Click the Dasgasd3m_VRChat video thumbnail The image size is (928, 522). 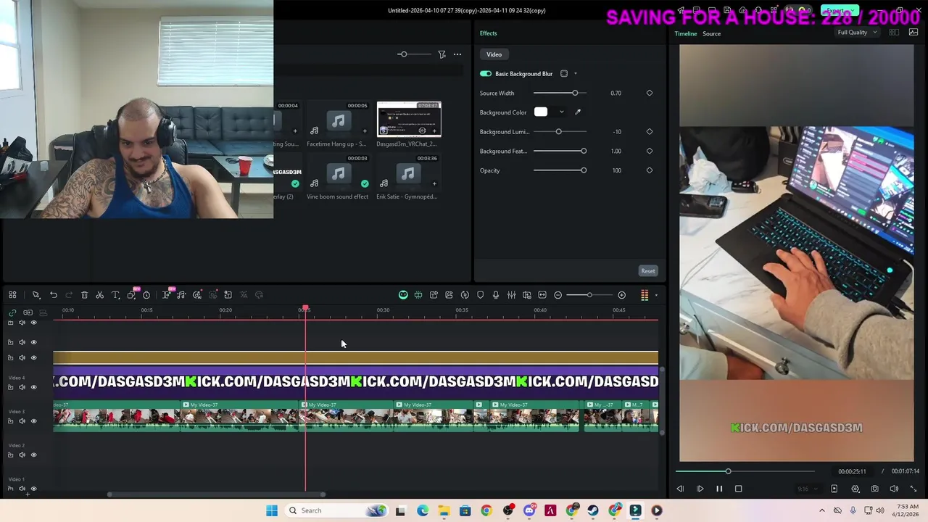409,119
